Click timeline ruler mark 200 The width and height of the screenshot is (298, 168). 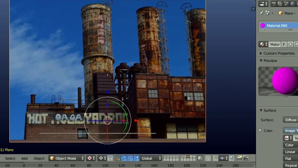(x=187, y=166)
